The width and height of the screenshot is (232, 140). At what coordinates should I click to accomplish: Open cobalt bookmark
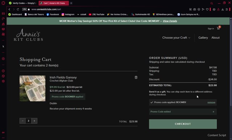point(82,14)
